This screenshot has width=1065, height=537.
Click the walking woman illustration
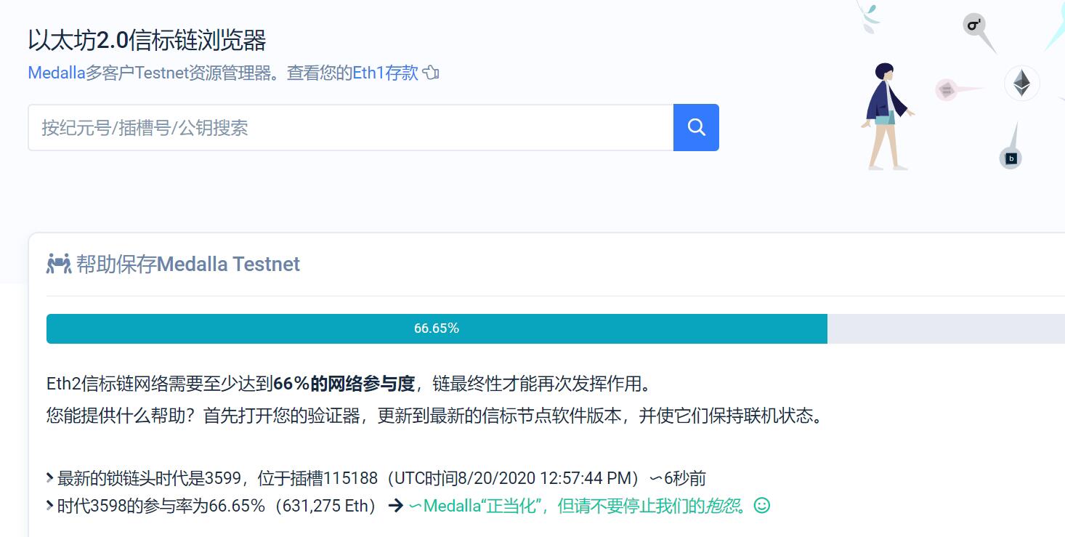(x=888, y=116)
